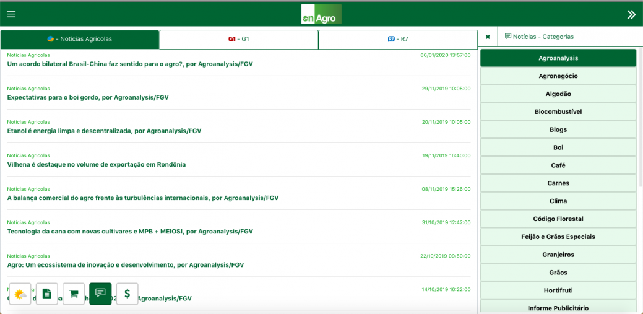
Task: Select the Blogs category
Action: 558,129
